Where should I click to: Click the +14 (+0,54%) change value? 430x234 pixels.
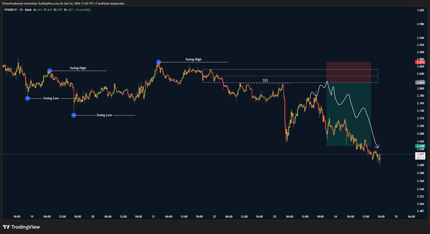pos(82,10)
